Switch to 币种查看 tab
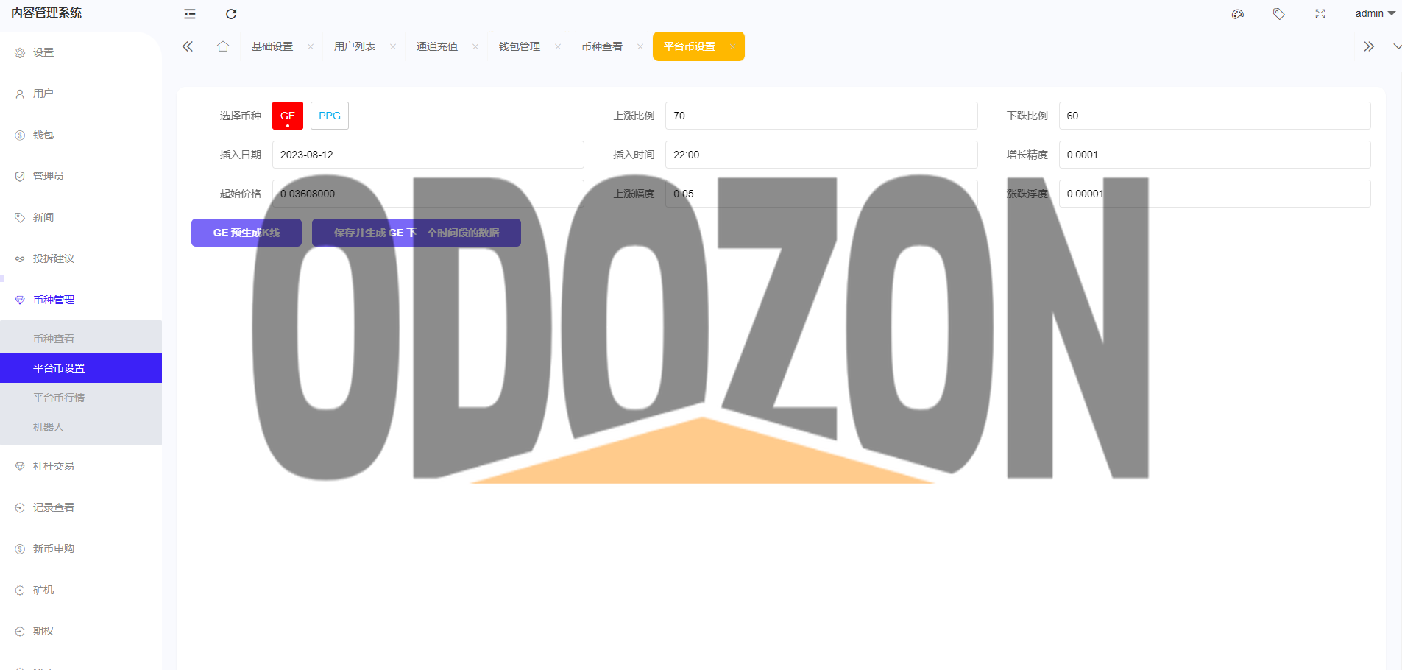The image size is (1402, 670). [602, 46]
